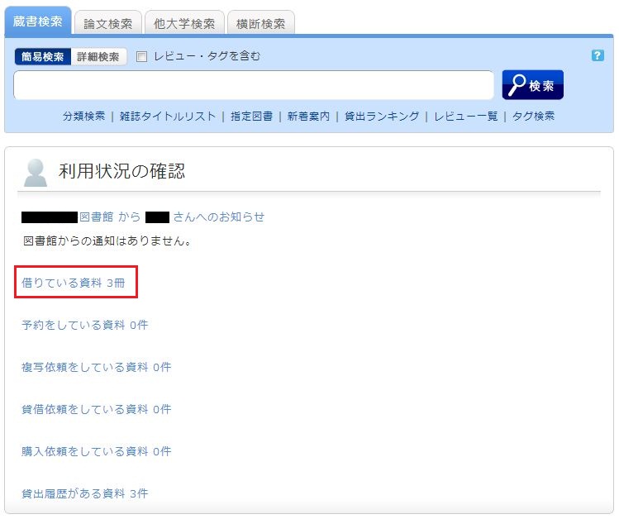Open the 横断検索 tab

[x=260, y=24]
